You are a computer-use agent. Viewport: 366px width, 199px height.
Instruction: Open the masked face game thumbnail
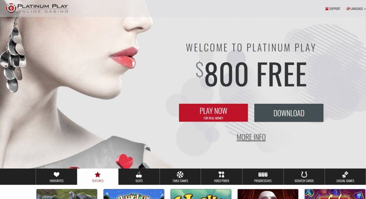tap(268, 194)
